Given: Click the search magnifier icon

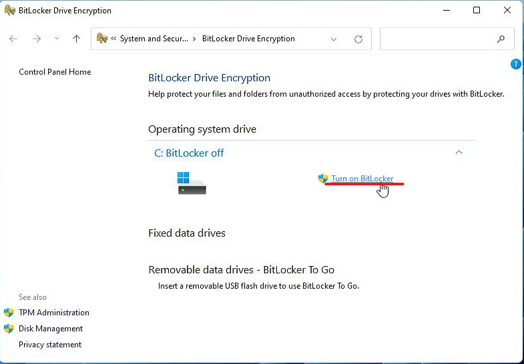Looking at the screenshot, I should click(x=501, y=39).
